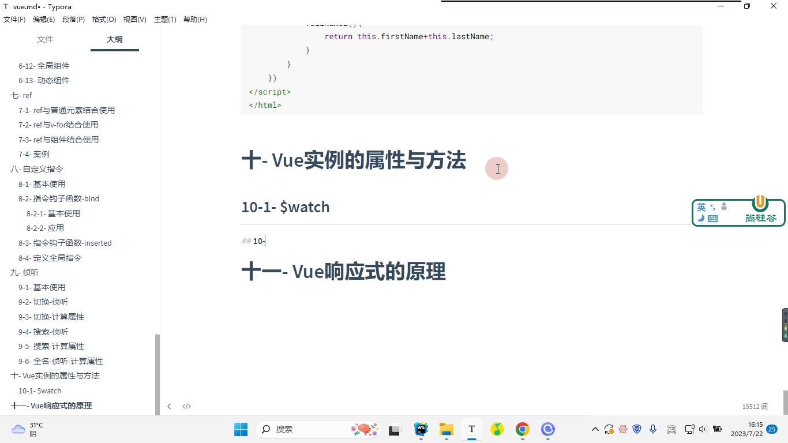Screen dimensions: 788x443
Task: Select the 大纲 sidebar tab
Action: 115,39
